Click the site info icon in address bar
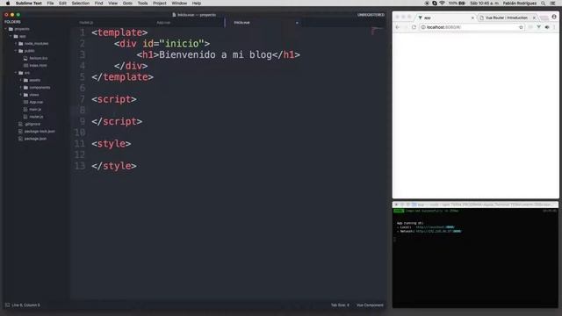 tap(423, 27)
